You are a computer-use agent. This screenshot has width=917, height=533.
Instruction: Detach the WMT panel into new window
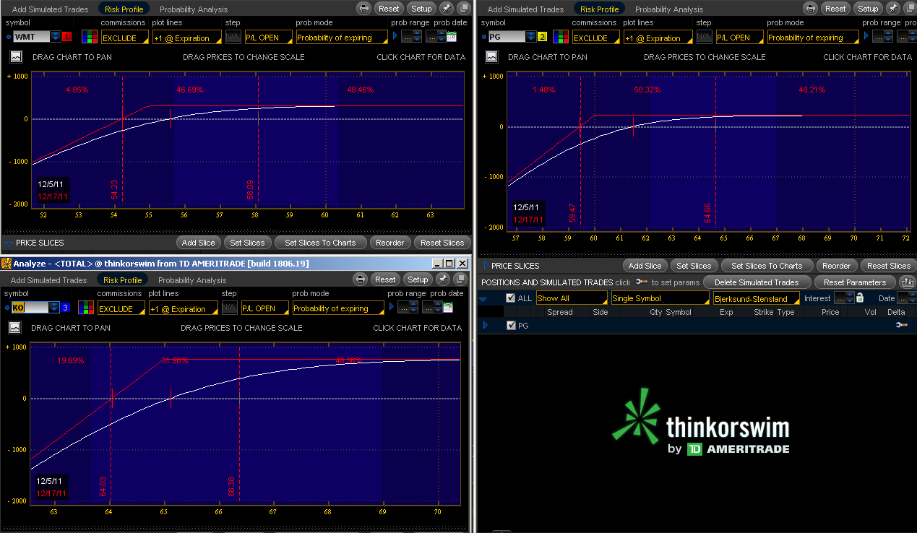(x=462, y=9)
